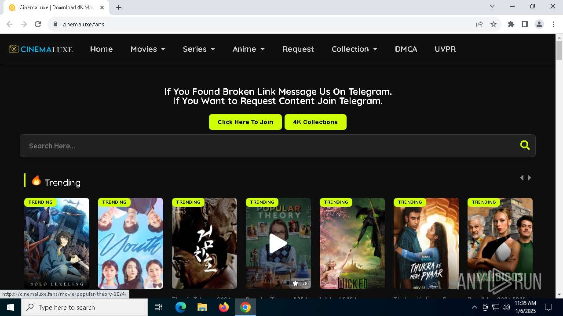Open the notification center icon
The width and height of the screenshot is (563, 316).
(x=548, y=307)
